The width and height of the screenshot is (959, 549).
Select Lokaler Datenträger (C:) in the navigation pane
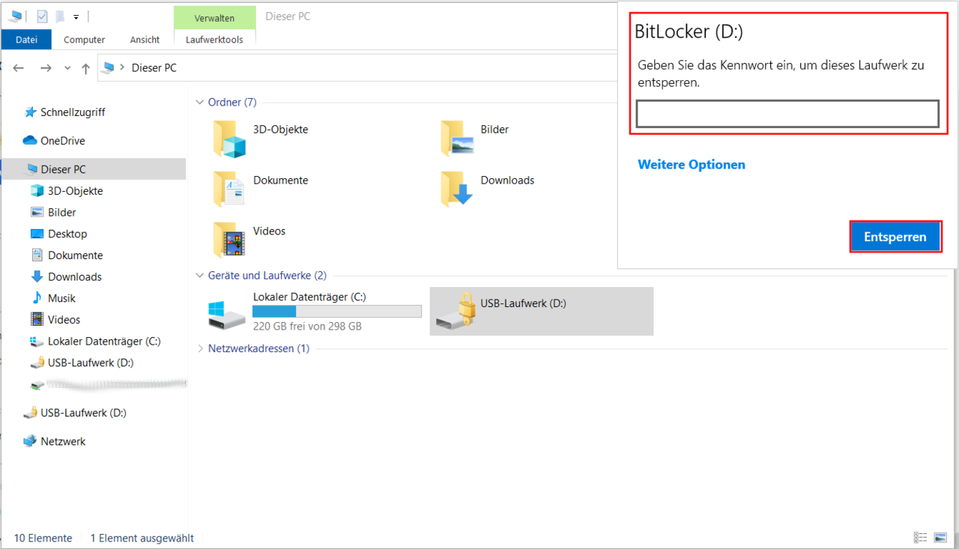[x=104, y=341]
